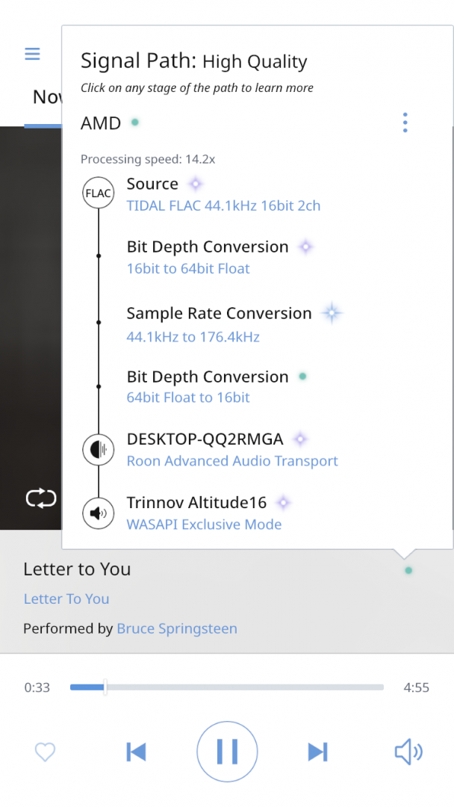454x807 pixels.
Task: Select the 44.1kHz to 176.4kHz stage
Action: point(193,337)
